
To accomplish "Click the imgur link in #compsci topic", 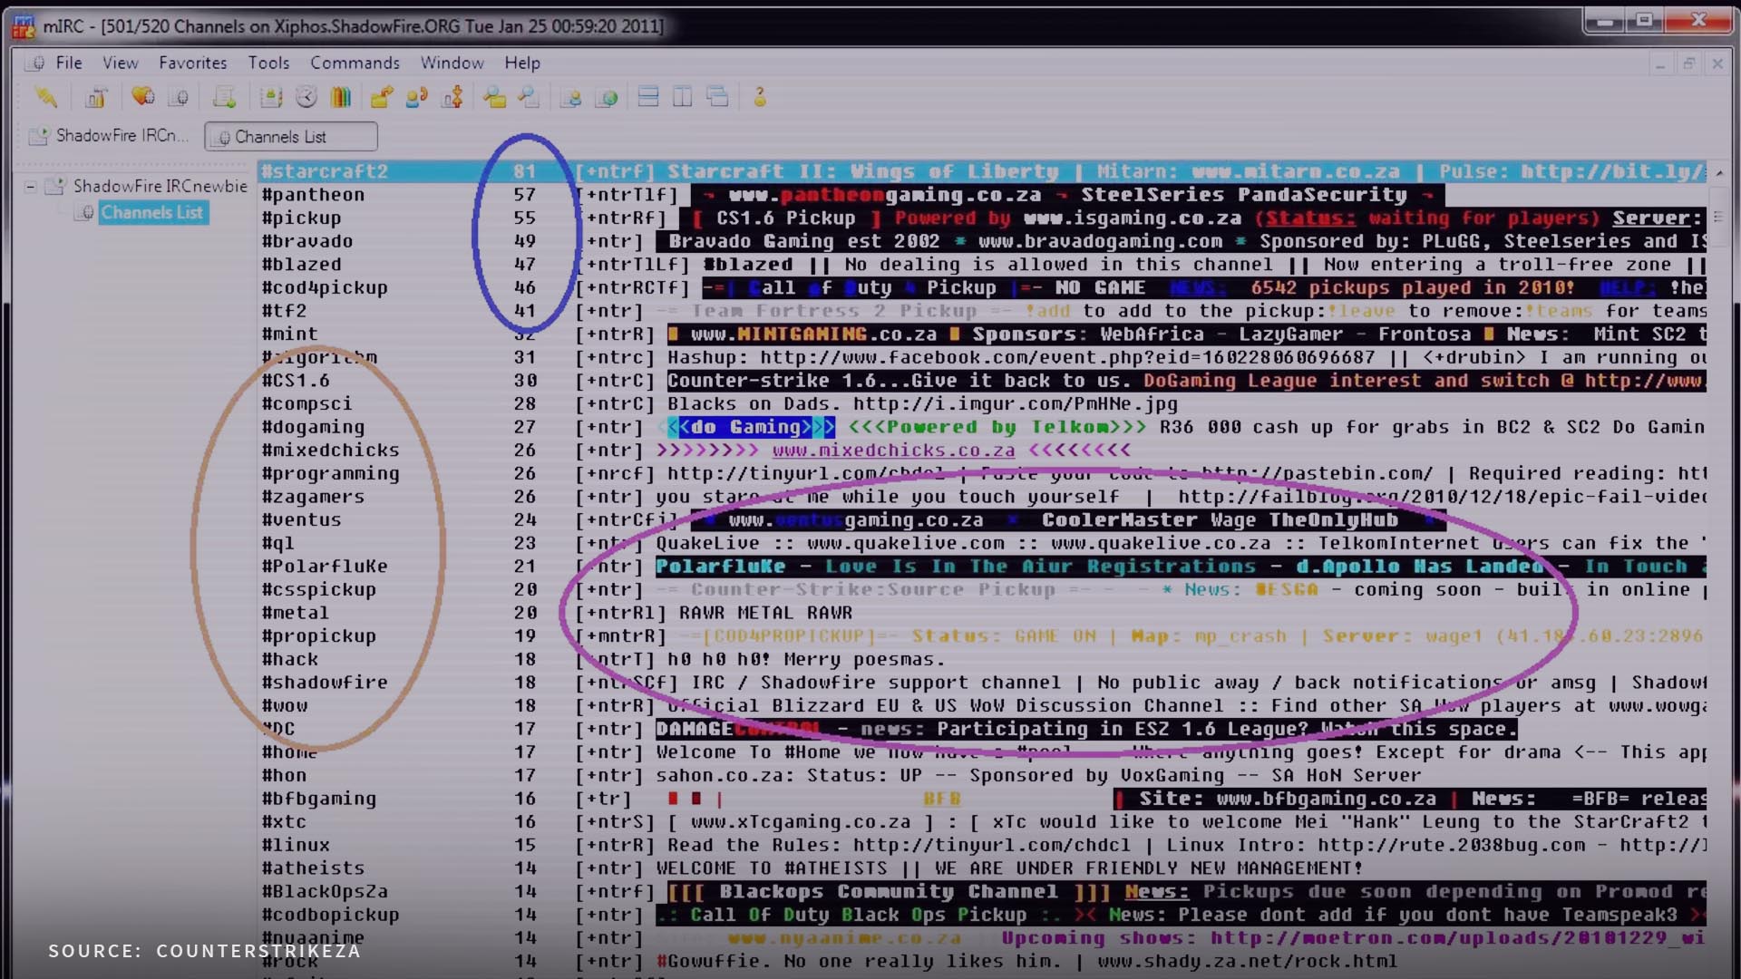I will (x=1015, y=404).
